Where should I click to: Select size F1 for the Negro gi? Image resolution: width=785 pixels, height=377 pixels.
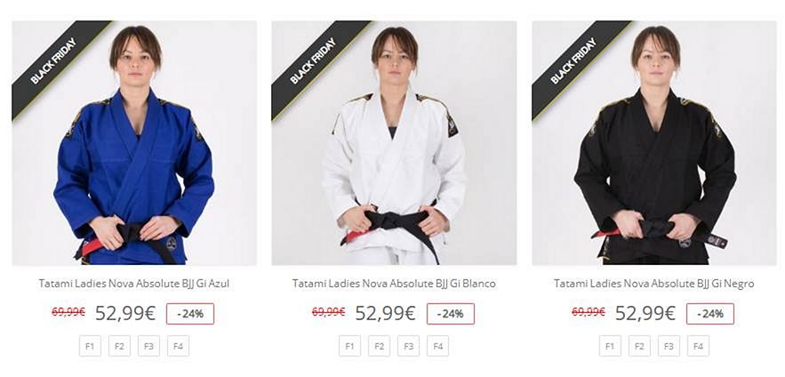click(610, 346)
